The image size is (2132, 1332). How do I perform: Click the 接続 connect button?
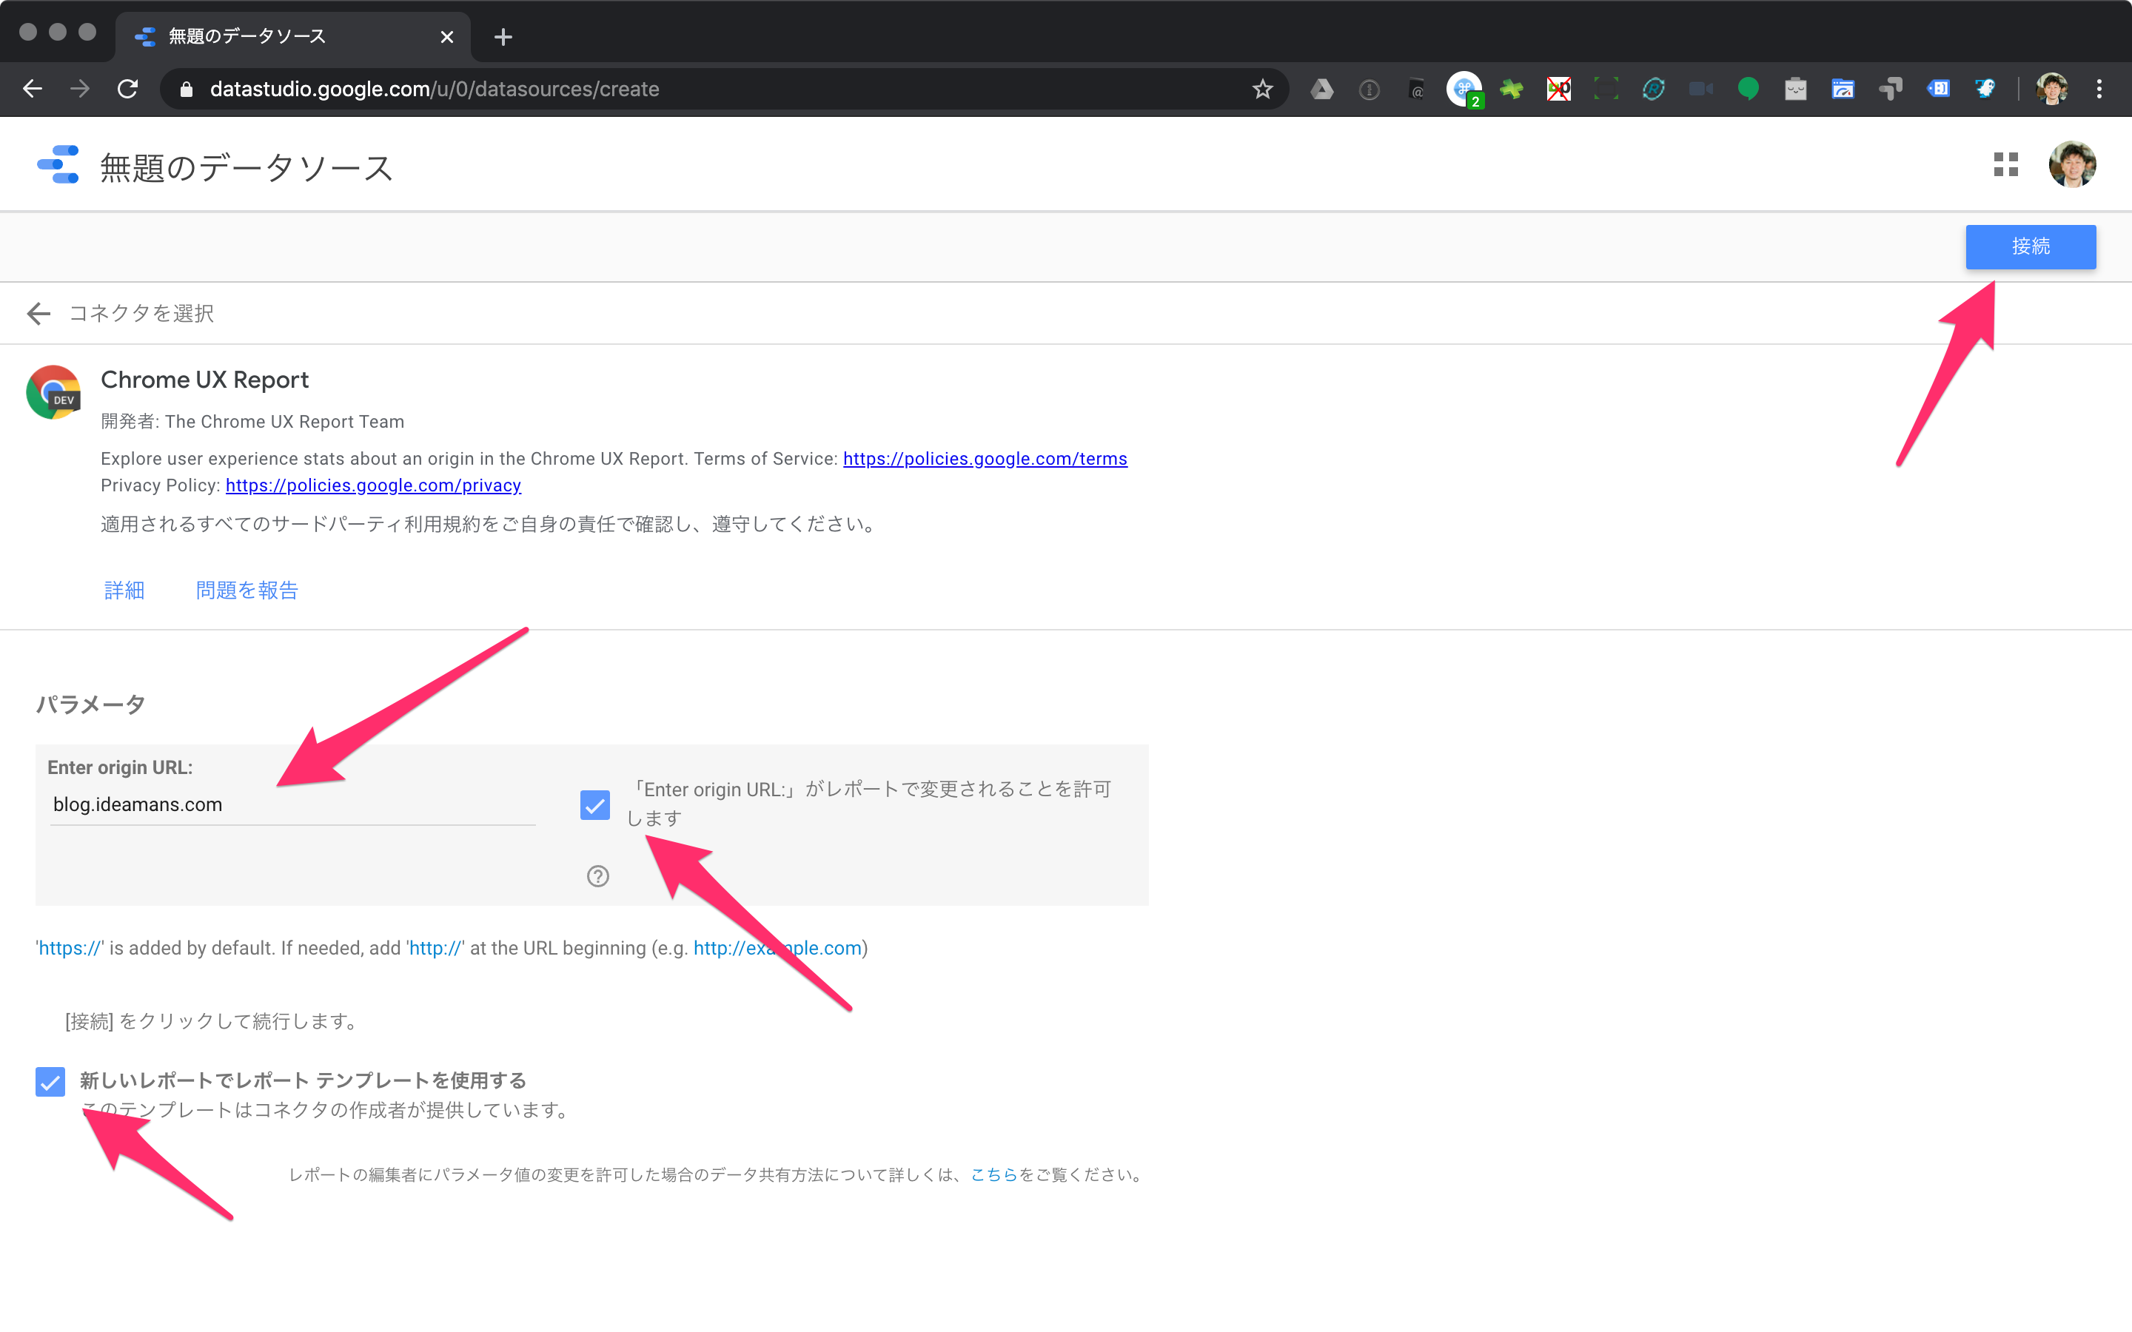tap(2031, 246)
